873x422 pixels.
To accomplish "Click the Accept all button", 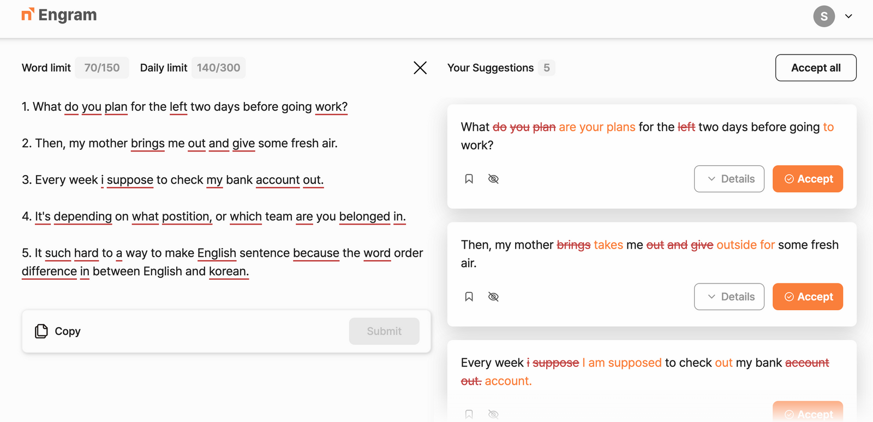I will (815, 68).
